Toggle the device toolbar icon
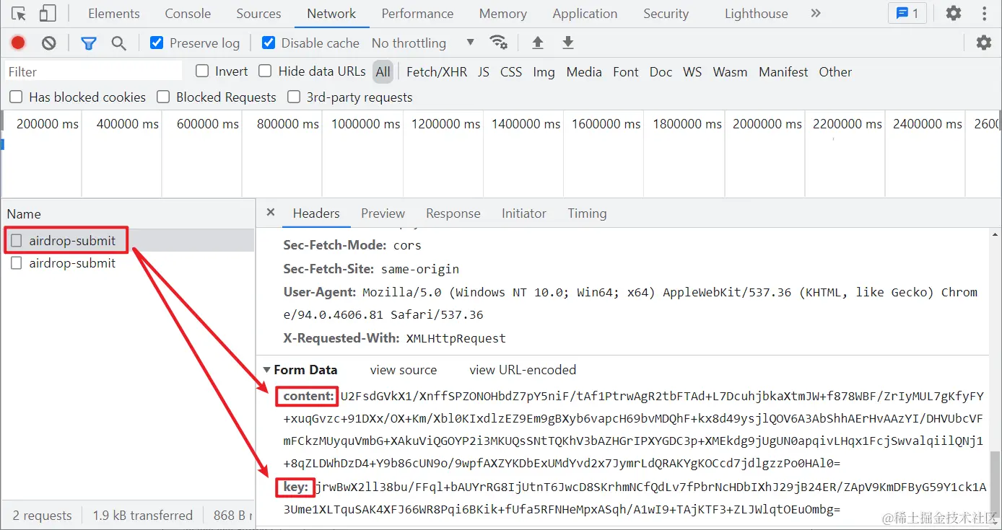The image size is (1002, 530). point(48,13)
